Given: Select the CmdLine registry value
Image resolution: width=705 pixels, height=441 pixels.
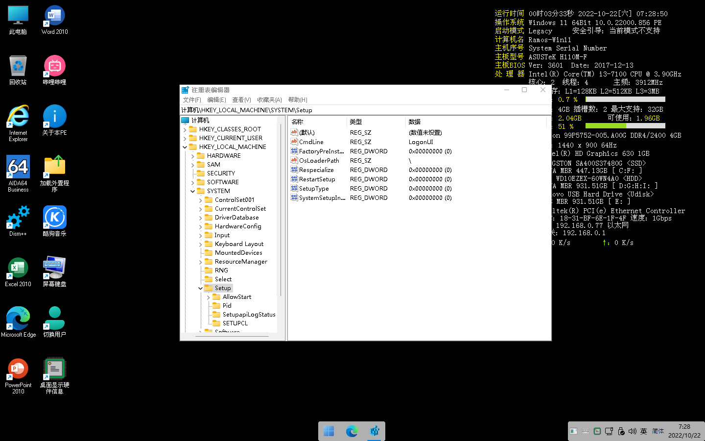Looking at the screenshot, I should click(311, 142).
